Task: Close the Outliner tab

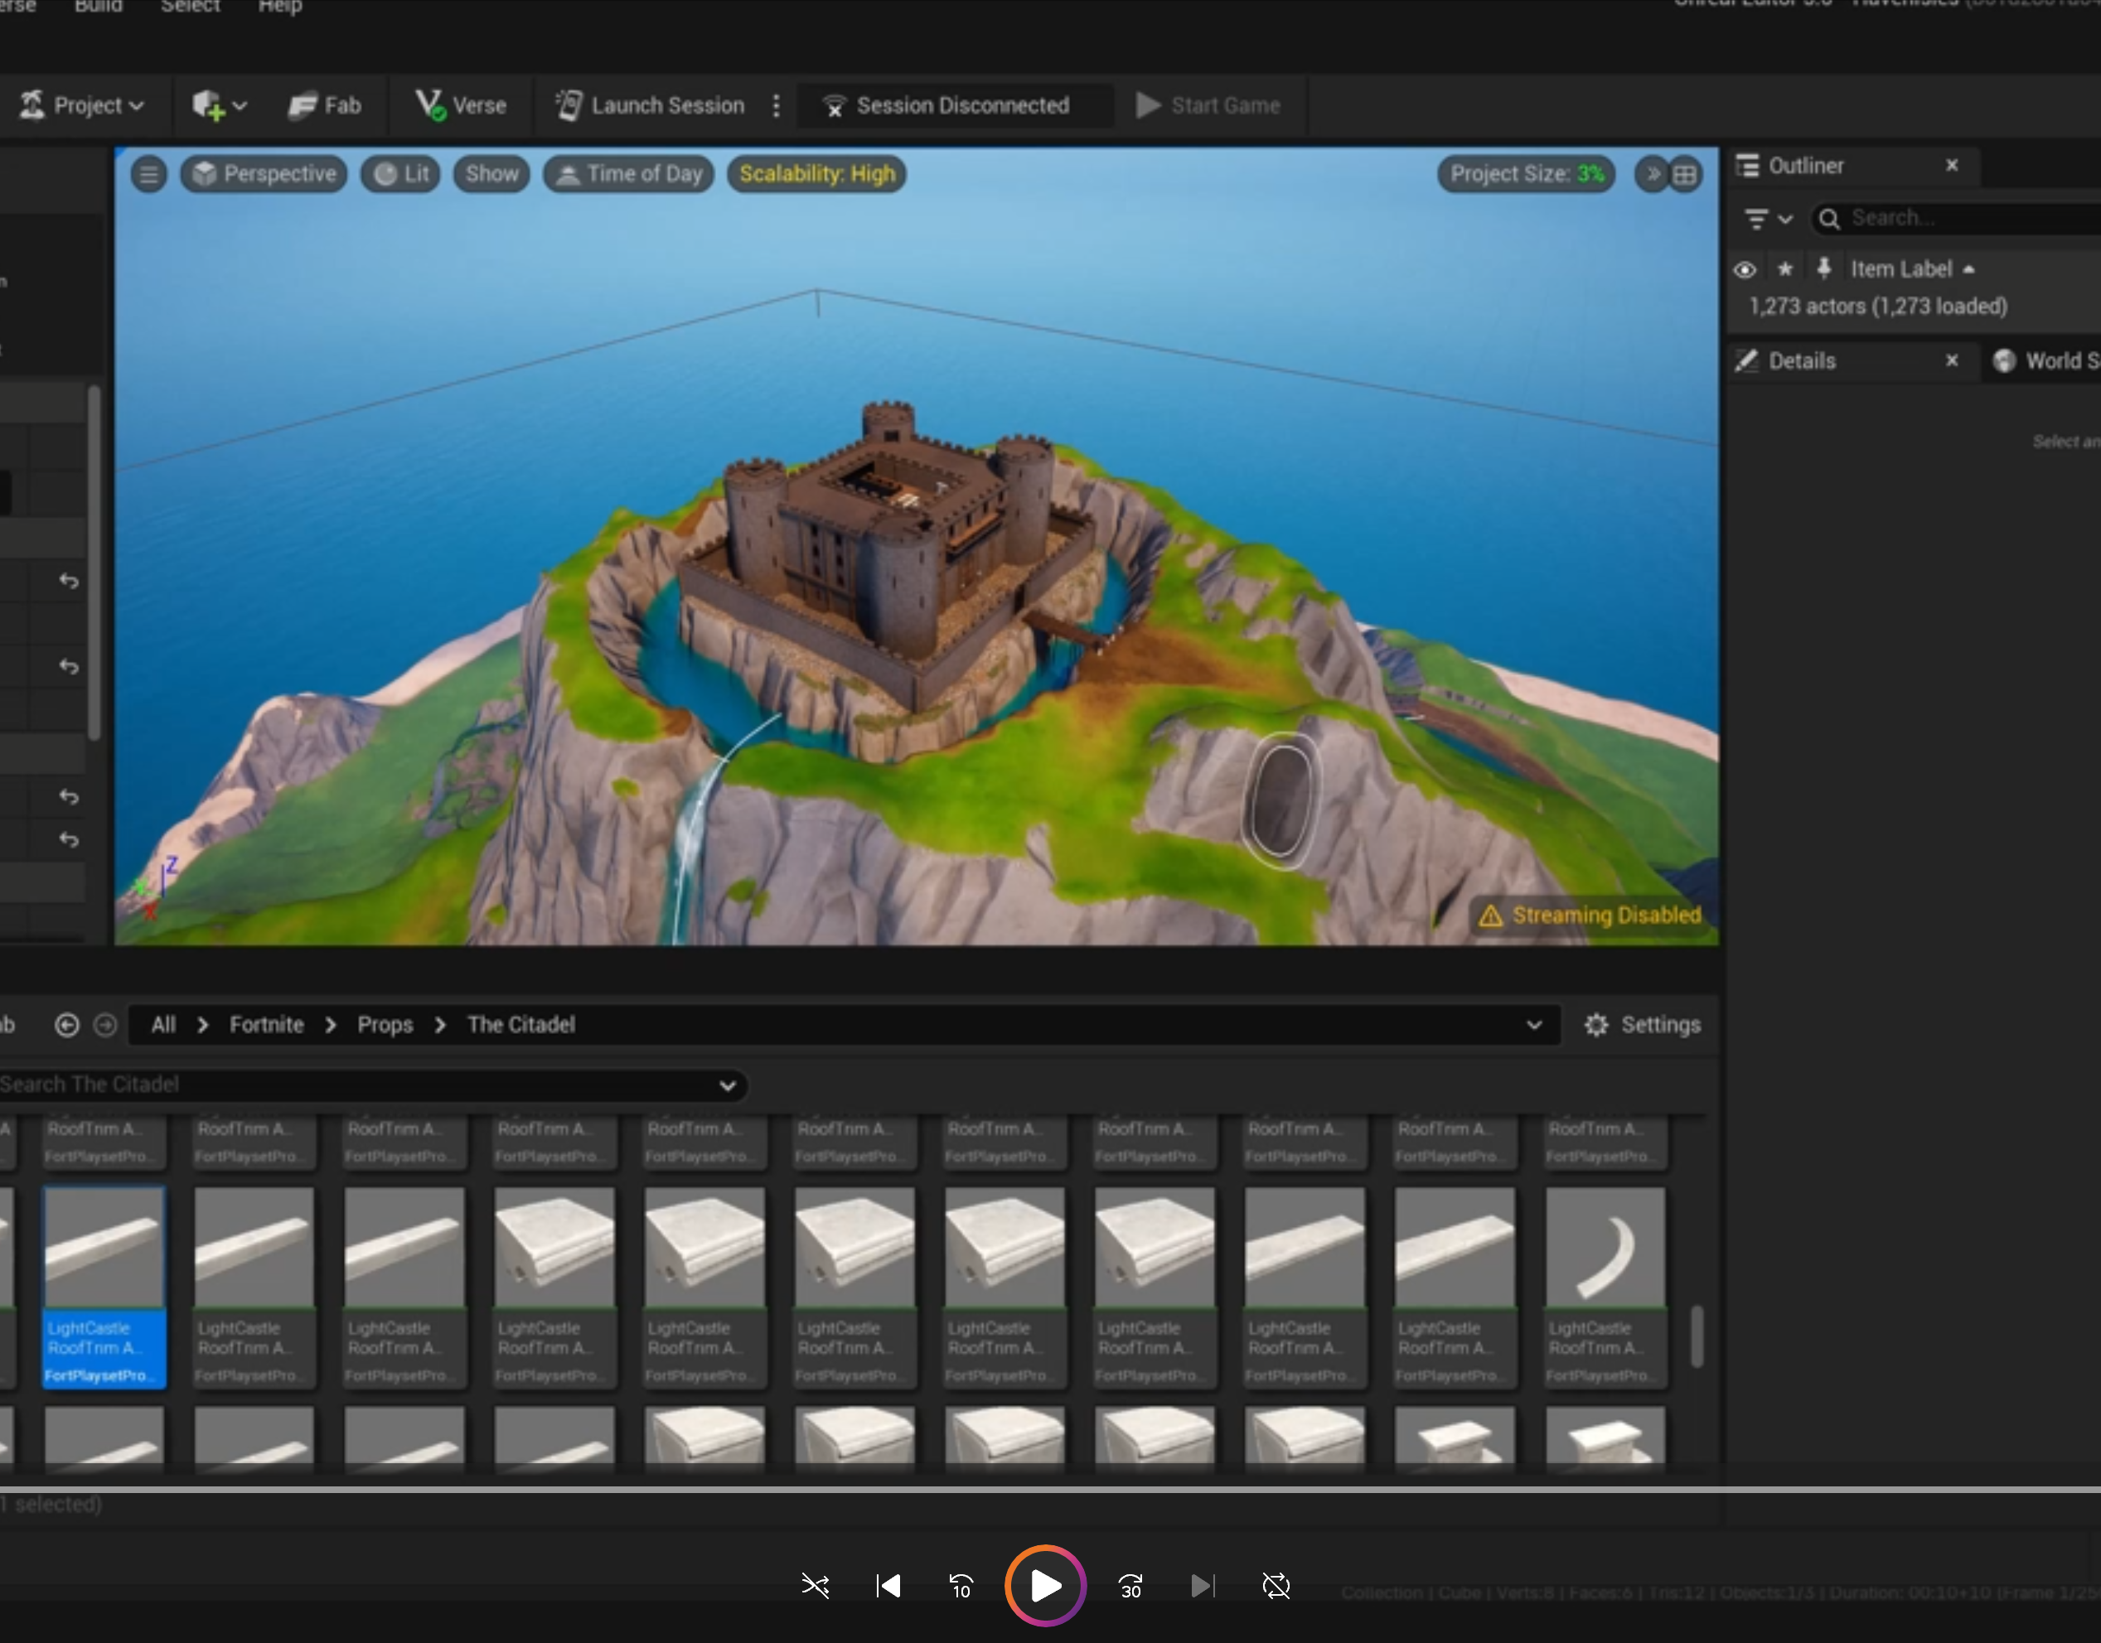Action: (x=1952, y=166)
